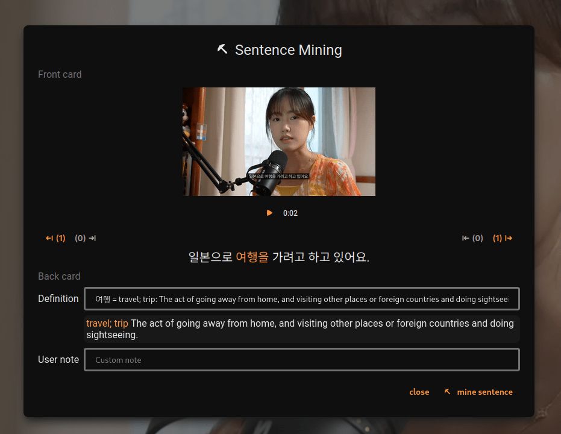Click the video frame thumbnail
This screenshot has width=561, height=434.
pos(278,142)
